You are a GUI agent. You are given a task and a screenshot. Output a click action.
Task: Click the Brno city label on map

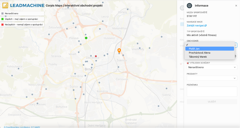[89, 69]
